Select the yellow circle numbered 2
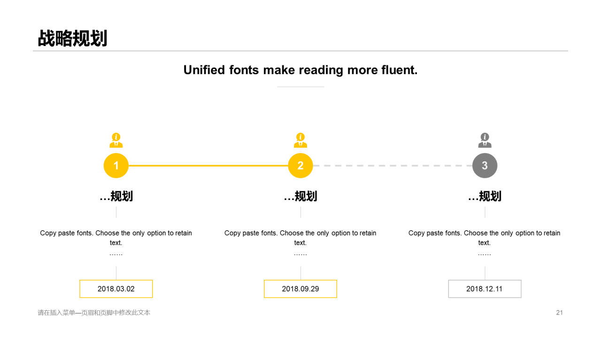 [300, 166]
